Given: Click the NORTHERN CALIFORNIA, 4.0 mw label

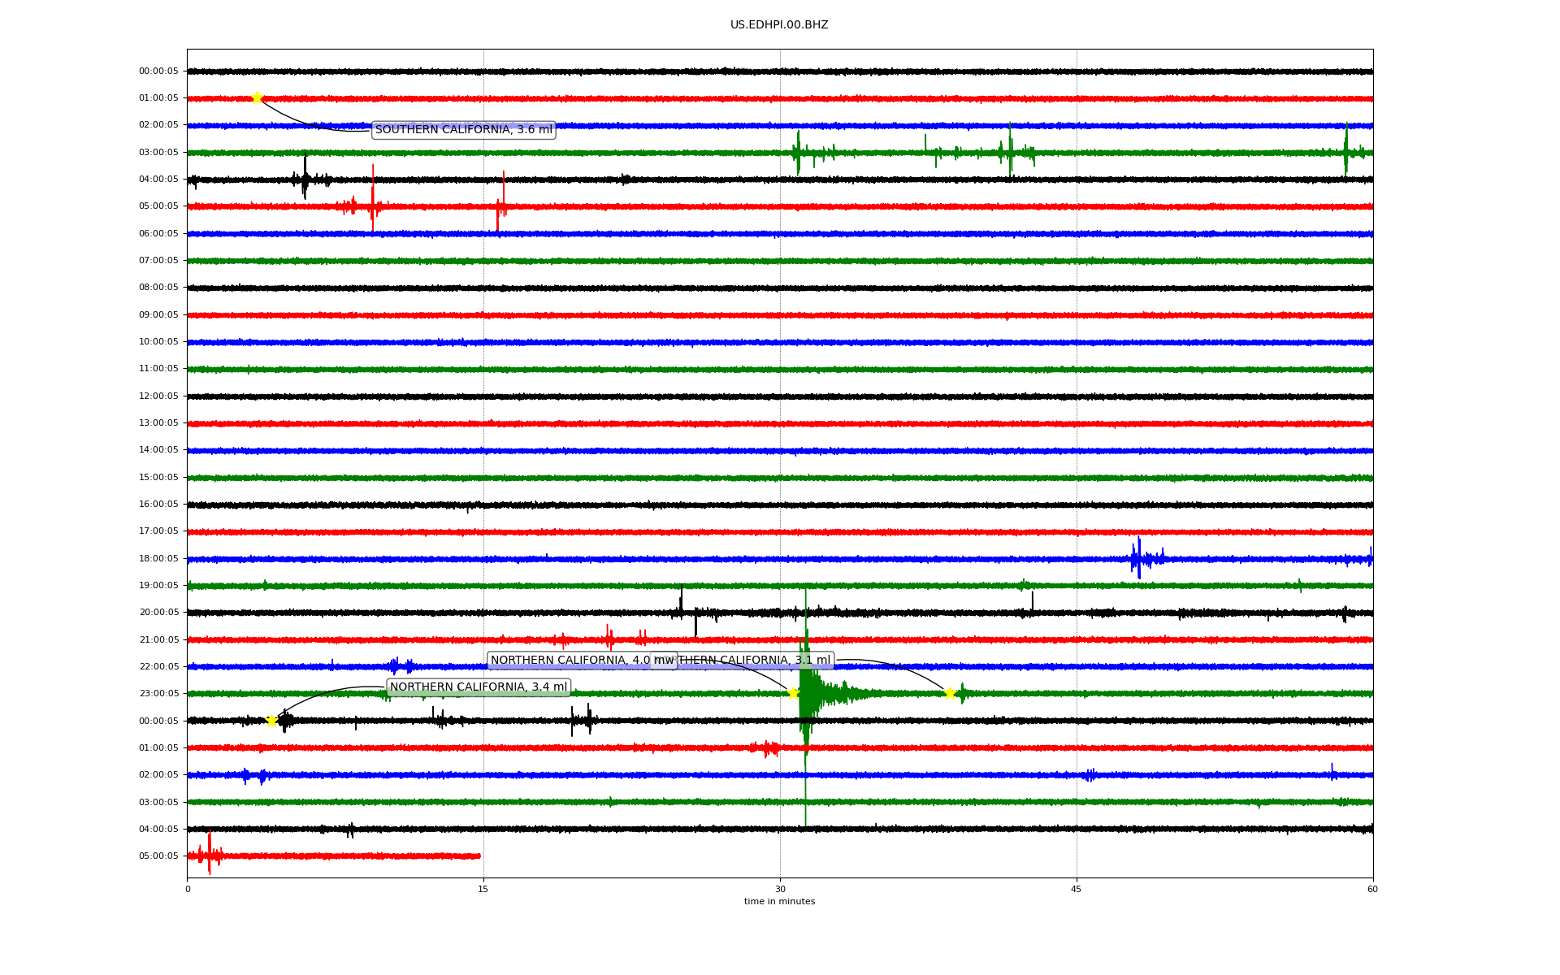Looking at the screenshot, I should [x=569, y=661].
